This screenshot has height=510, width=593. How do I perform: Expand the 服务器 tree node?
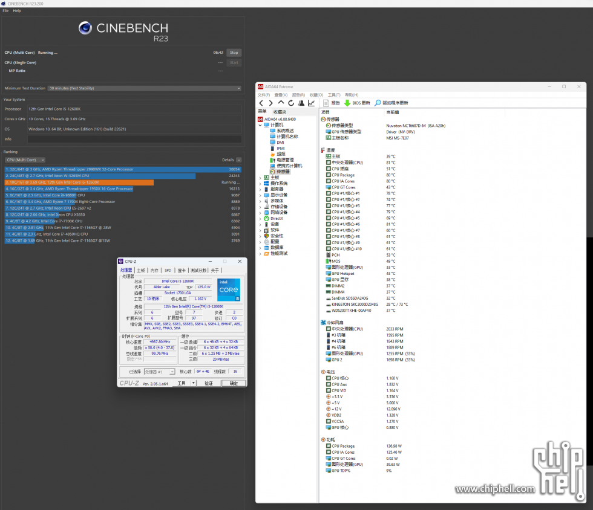coord(260,189)
